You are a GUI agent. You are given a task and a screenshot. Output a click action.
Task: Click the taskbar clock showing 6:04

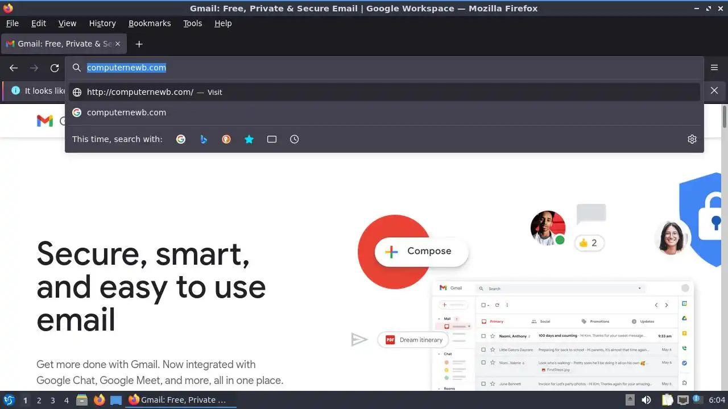click(x=717, y=400)
